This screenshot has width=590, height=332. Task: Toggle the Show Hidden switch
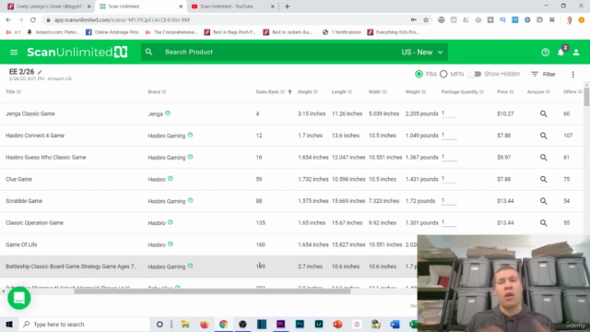[x=475, y=74]
